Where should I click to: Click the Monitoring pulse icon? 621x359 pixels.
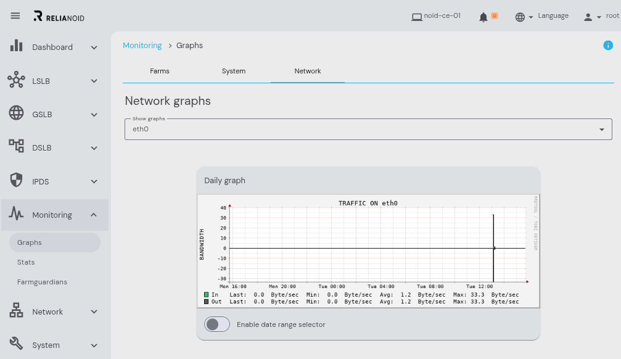tap(16, 213)
